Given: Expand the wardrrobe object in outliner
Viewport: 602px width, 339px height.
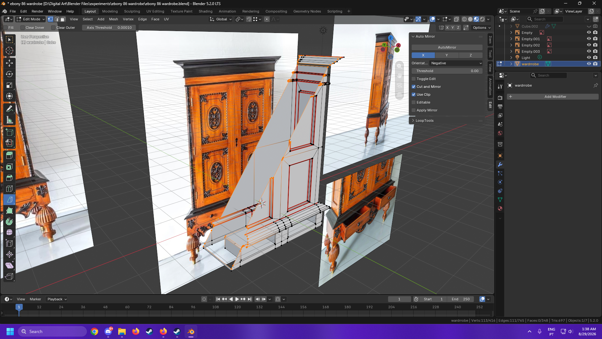Looking at the screenshot, I should coord(511,64).
